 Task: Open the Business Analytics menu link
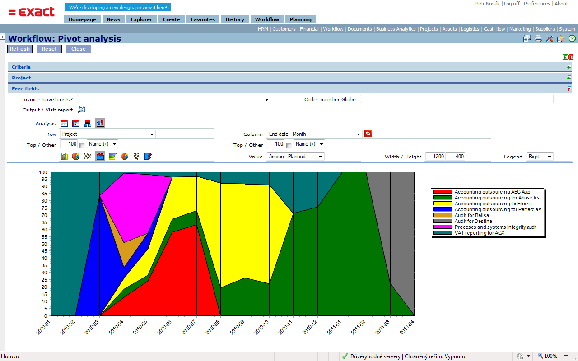396,29
